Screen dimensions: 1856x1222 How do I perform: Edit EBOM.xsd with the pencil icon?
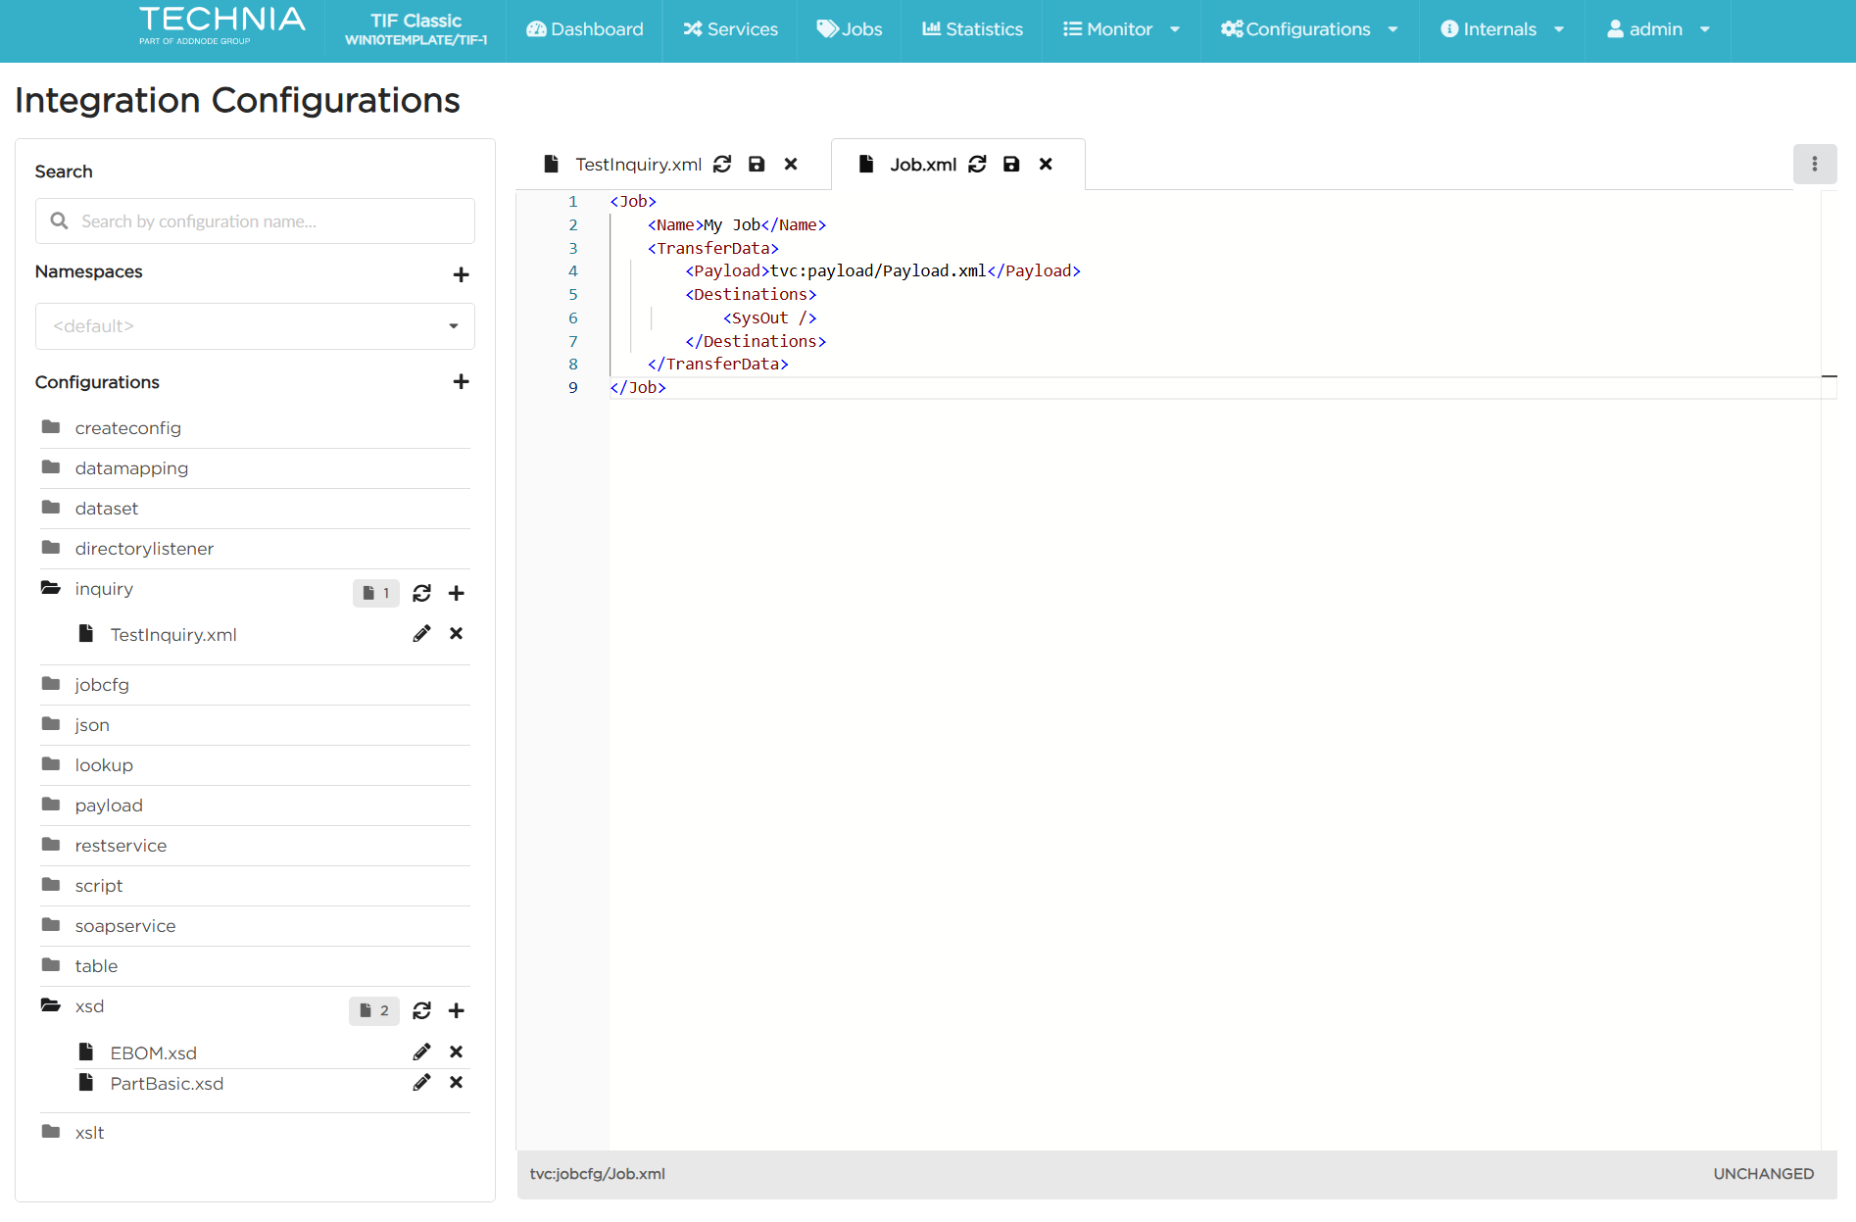click(421, 1051)
